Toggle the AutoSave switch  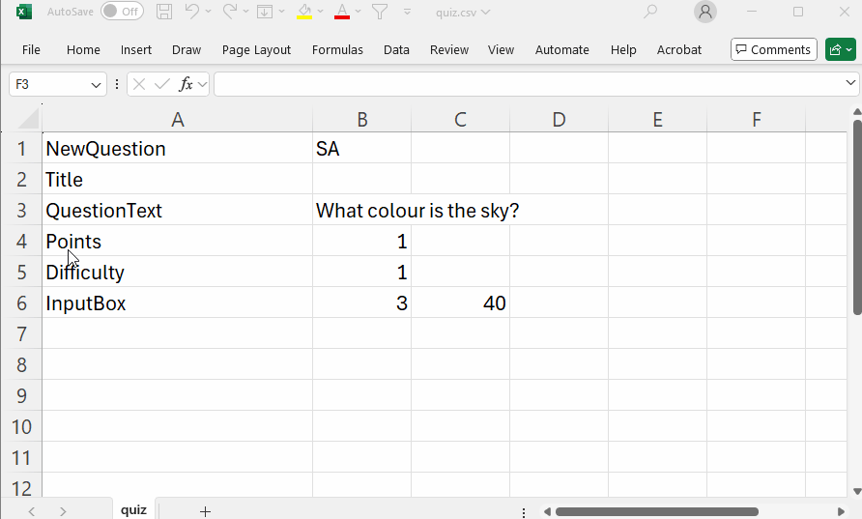[122, 12]
